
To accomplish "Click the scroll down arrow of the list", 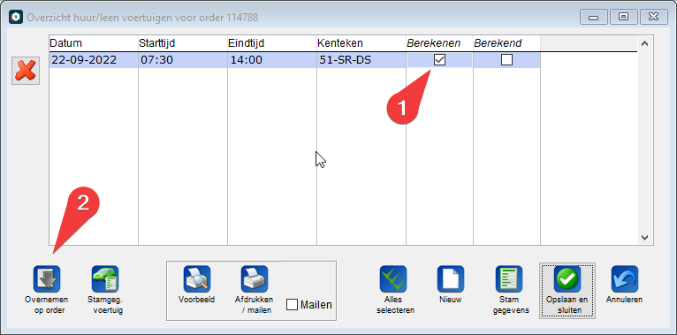I will tap(644, 238).
